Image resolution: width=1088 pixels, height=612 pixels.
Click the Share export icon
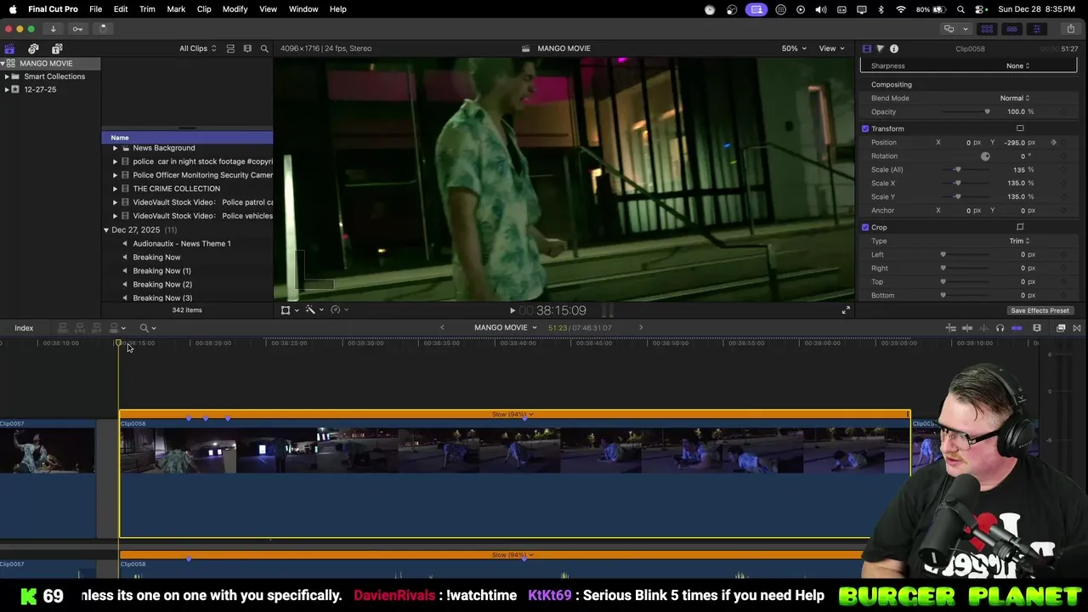[1071, 29]
